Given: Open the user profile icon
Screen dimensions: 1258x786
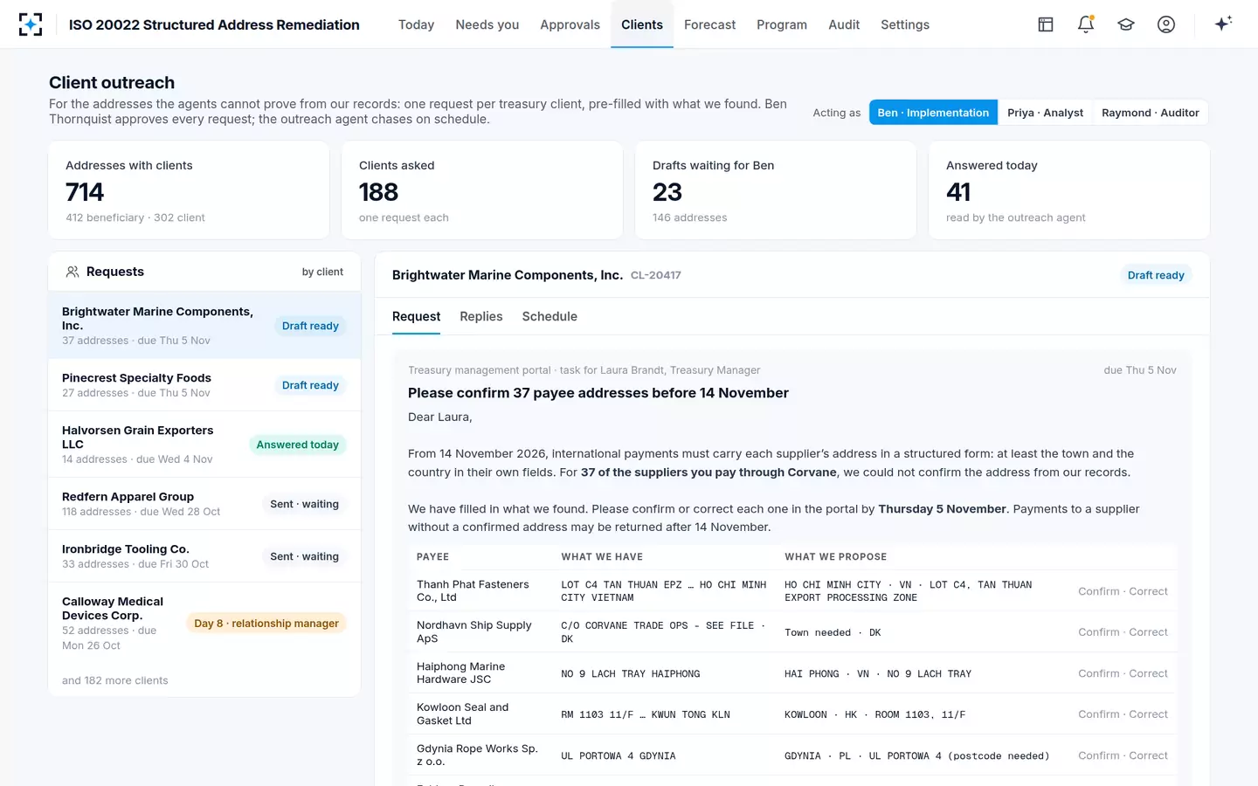Looking at the screenshot, I should pos(1166,24).
